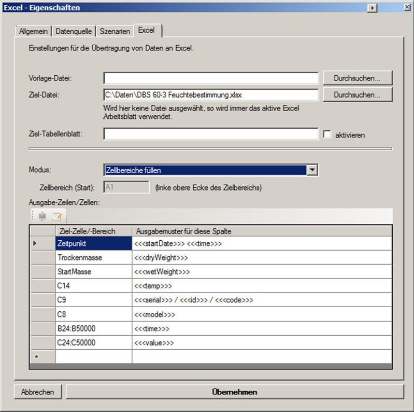Focus the Vorlage-Datei input field
Screen dimensions: 414x412
tap(211, 78)
